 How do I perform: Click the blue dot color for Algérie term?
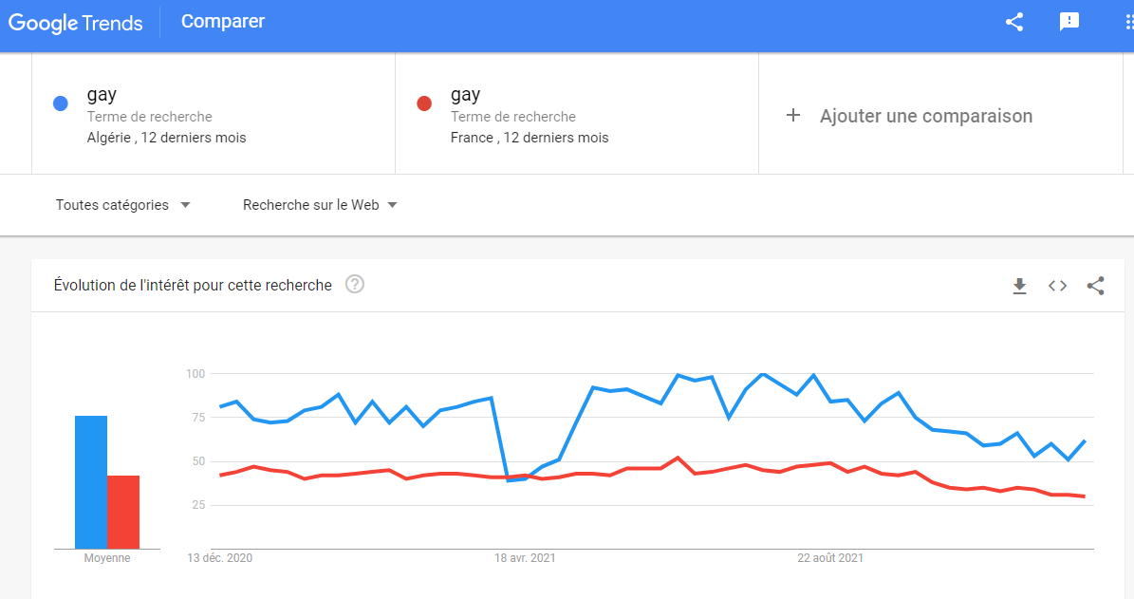tap(61, 103)
